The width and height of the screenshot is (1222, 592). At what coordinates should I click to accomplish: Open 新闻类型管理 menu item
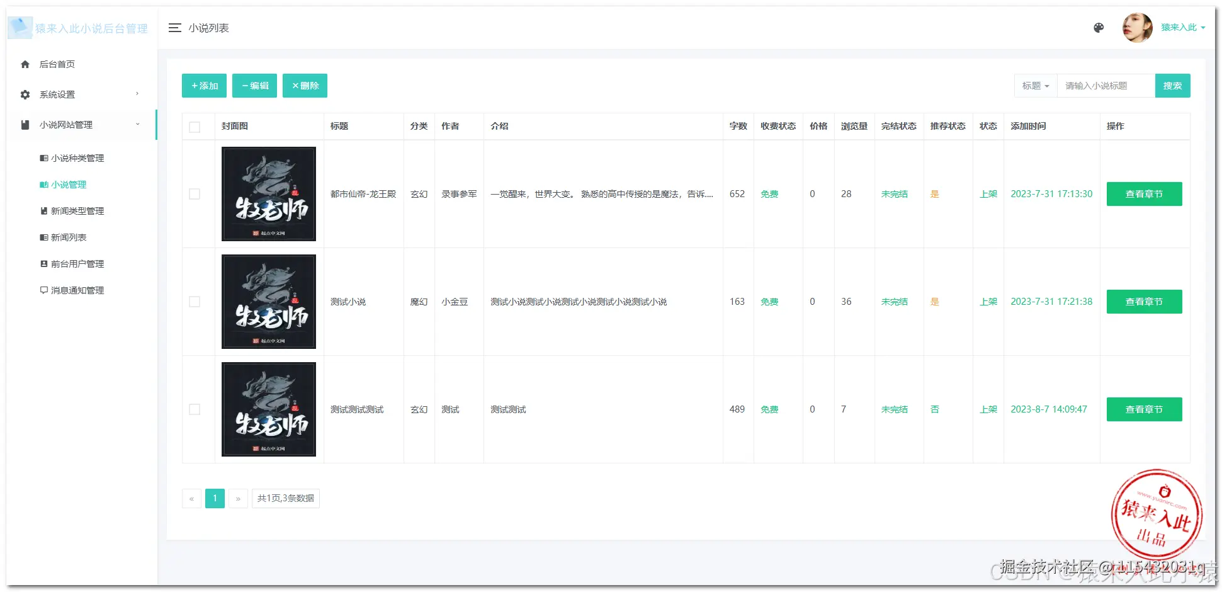coord(77,211)
